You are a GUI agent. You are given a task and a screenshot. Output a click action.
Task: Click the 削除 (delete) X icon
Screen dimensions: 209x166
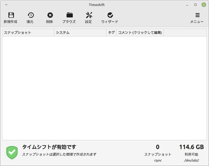50,15
